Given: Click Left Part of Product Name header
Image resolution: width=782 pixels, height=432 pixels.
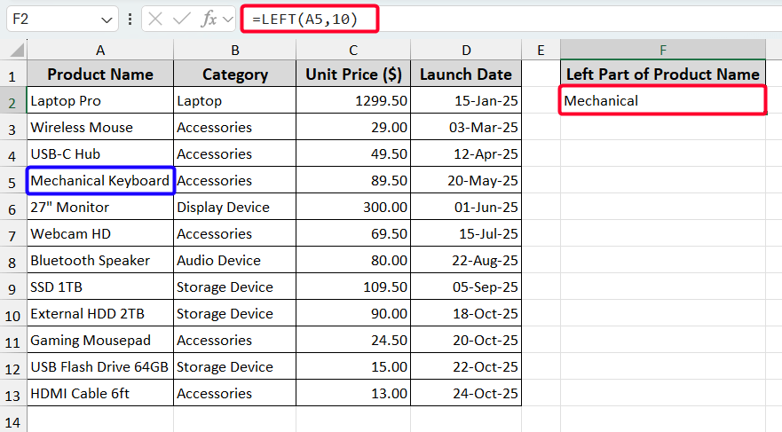Looking at the screenshot, I should click(663, 74).
